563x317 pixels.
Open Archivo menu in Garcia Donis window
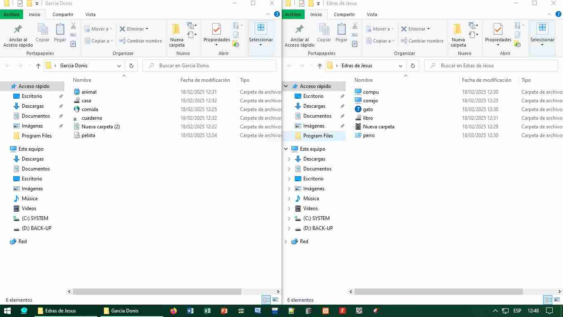point(12,14)
